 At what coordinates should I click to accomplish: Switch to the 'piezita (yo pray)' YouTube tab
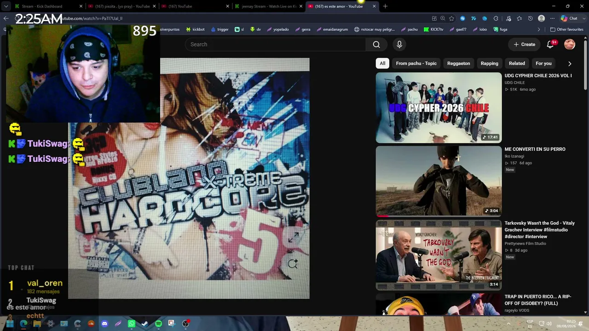click(x=122, y=6)
